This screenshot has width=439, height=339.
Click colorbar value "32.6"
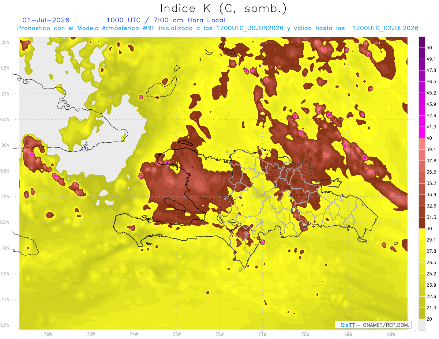431,206
